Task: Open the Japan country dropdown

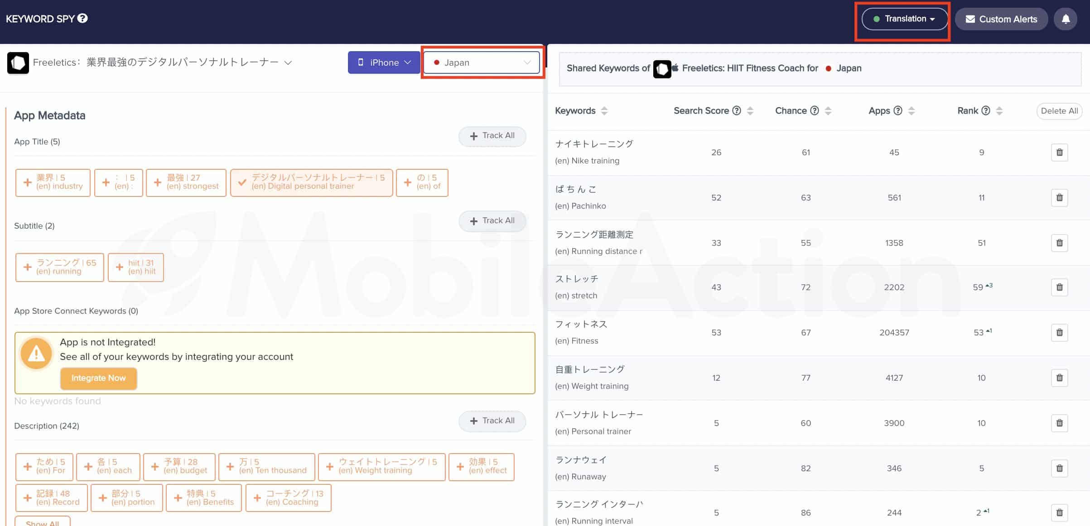Action: tap(482, 62)
